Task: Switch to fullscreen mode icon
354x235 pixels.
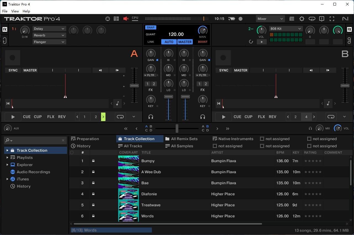Action: coord(332,19)
